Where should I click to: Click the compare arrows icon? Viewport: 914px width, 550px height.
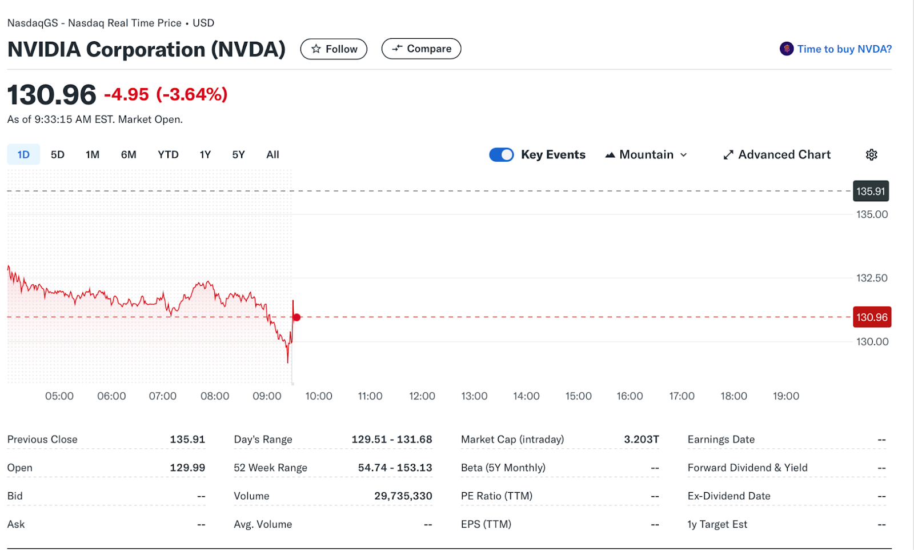pos(397,49)
